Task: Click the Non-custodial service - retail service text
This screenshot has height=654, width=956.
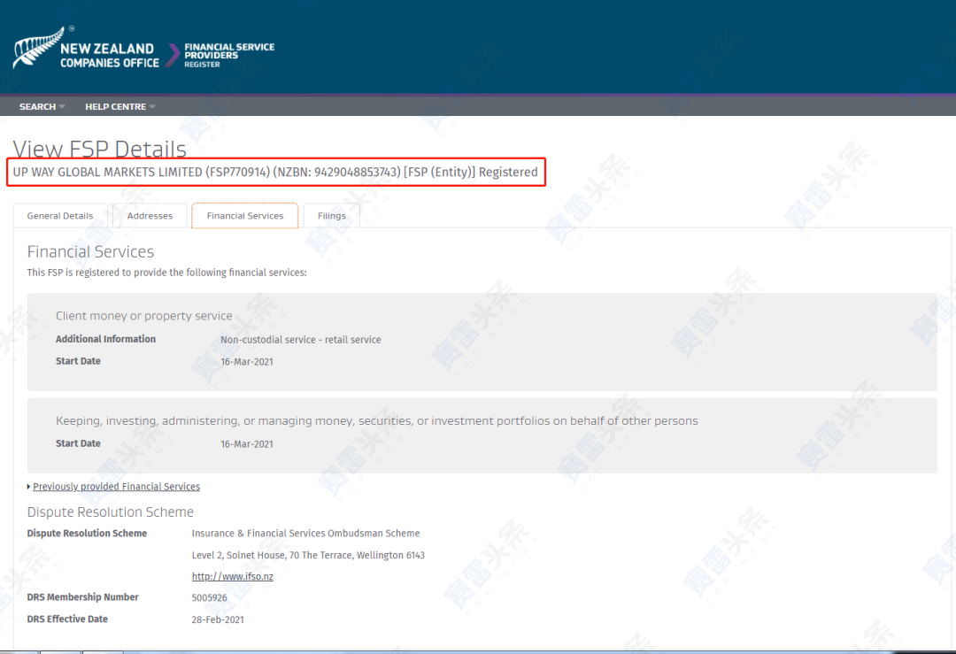Action: 301,340
